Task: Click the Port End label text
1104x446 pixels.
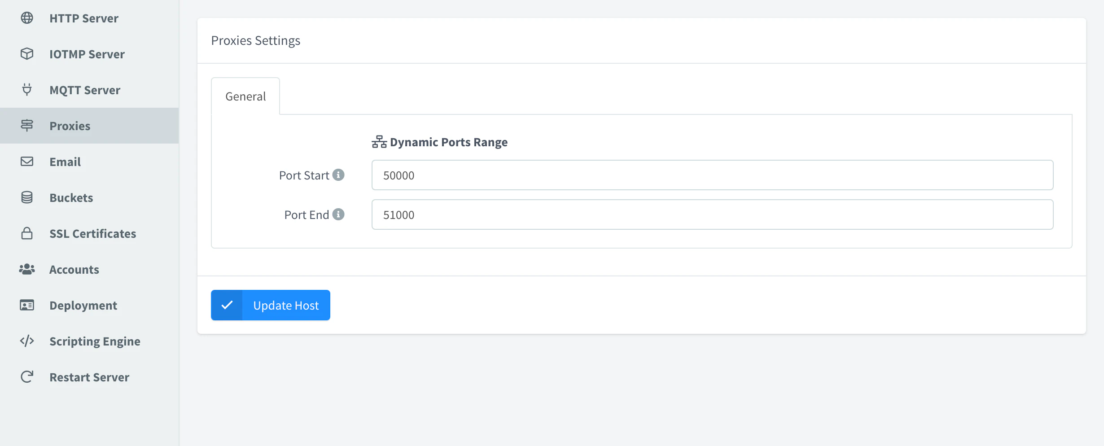Action: pos(307,214)
